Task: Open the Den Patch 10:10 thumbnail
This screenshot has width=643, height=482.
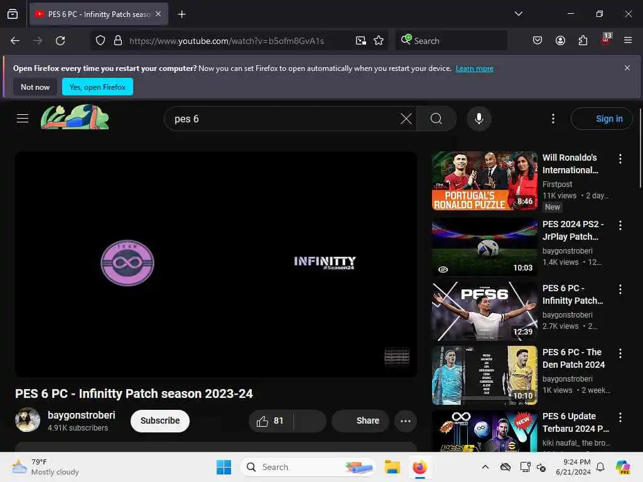Action: point(485,375)
